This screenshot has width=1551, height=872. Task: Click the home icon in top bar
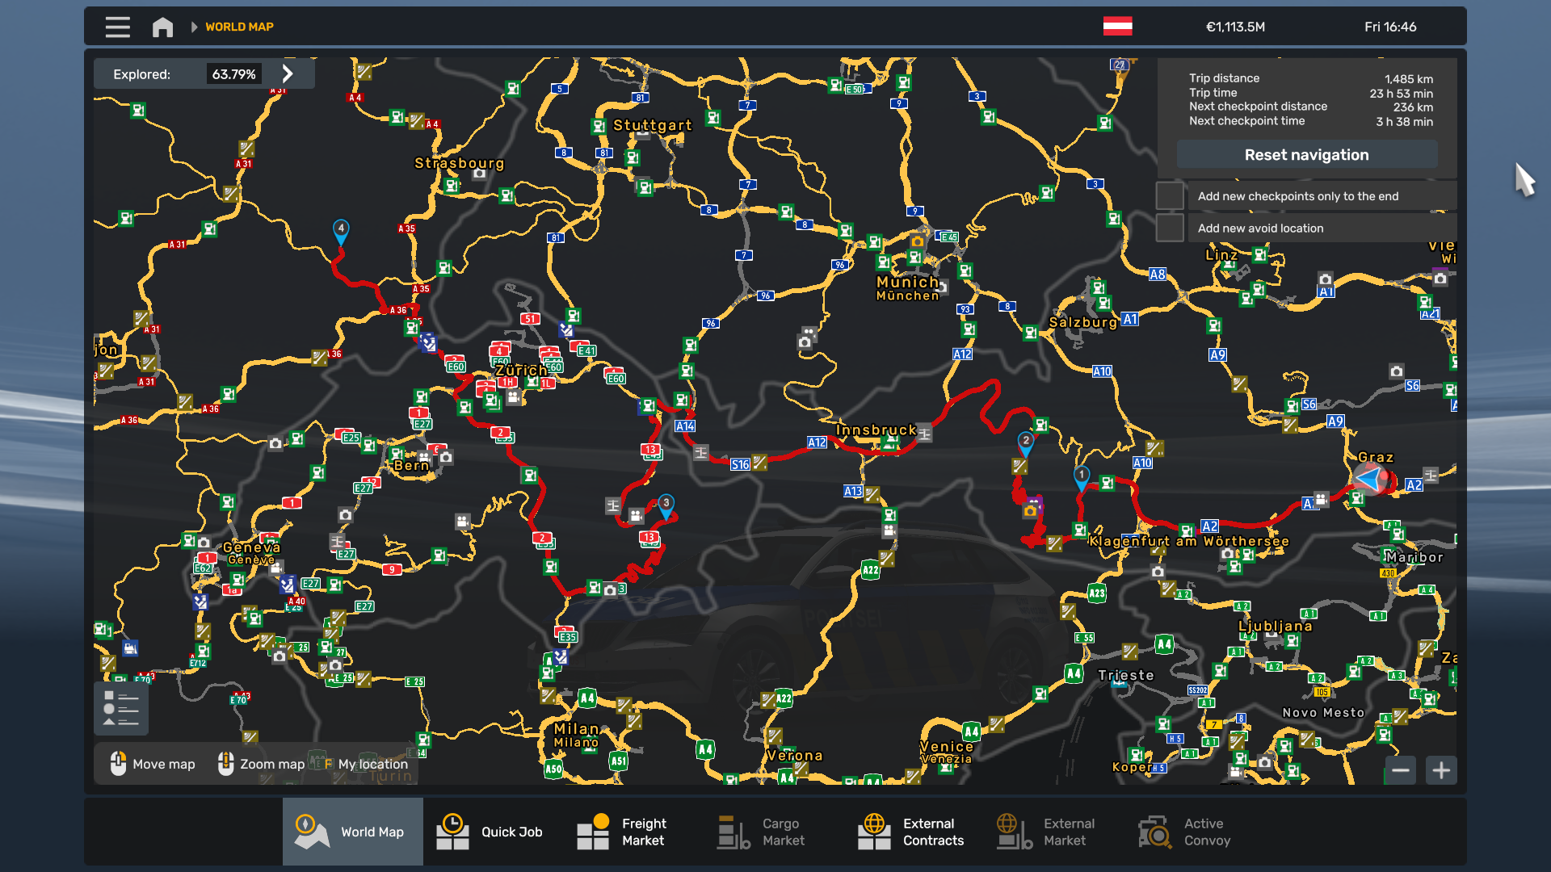[x=162, y=27]
